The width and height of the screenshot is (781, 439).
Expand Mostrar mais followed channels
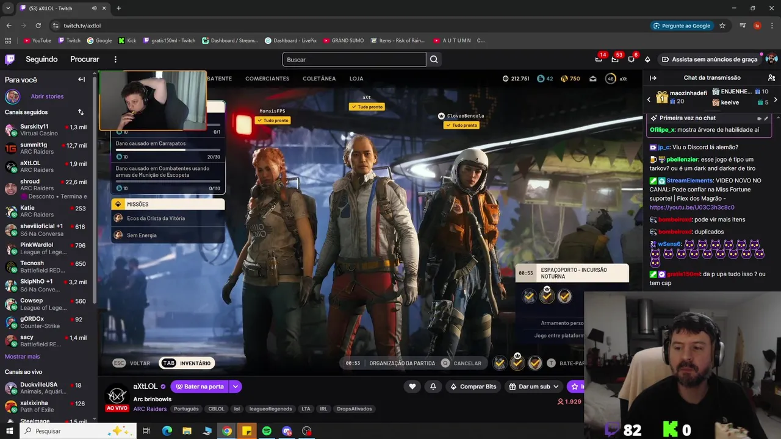[22, 357]
